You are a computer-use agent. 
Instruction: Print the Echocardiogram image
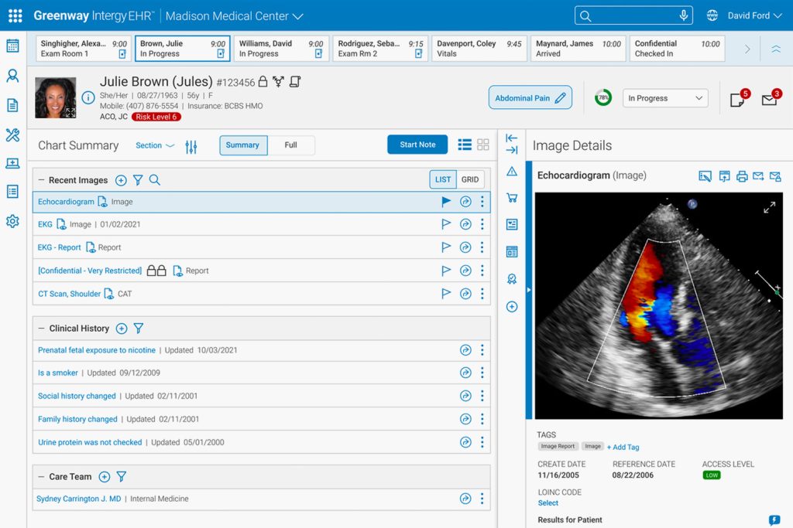pos(742,176)
